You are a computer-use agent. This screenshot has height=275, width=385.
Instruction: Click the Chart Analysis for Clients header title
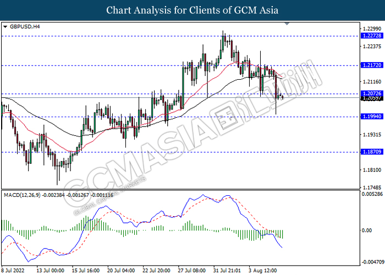(x=193, y=10)
